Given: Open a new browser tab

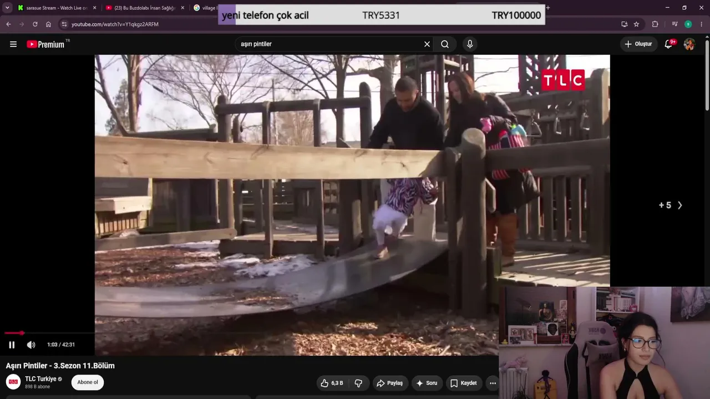Looking at the screenshot, I should pyautogui.click(x=548, y=8).
